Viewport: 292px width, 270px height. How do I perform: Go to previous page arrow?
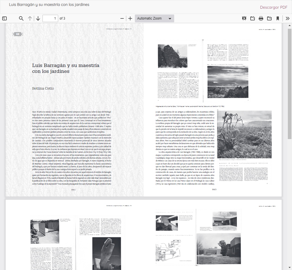tap(30, 18)
